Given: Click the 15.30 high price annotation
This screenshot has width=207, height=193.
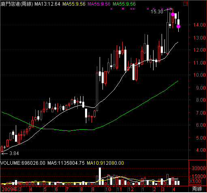Looking at the screenshot, I should (x=157, y=12).
